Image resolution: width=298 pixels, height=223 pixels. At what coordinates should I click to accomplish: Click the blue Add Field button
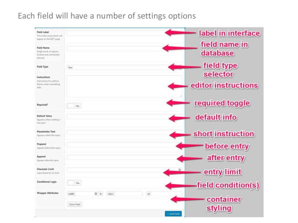pos(174,214)
